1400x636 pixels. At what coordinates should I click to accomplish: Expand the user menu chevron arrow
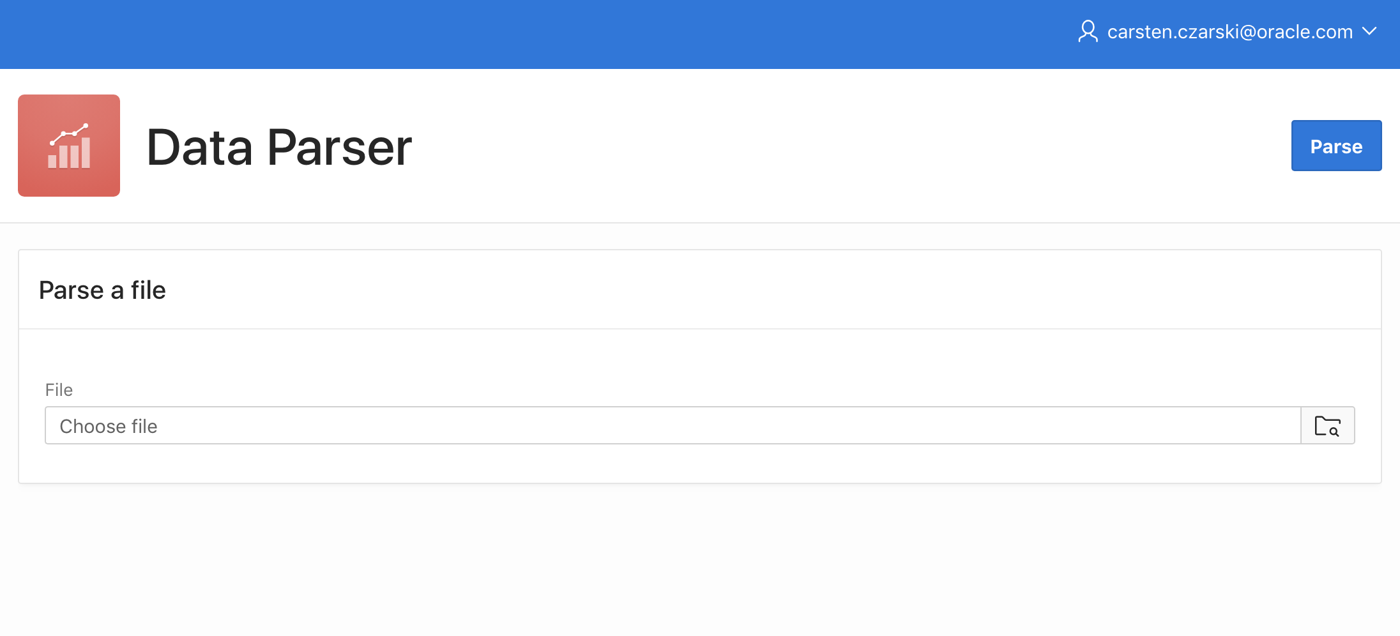1369,31
